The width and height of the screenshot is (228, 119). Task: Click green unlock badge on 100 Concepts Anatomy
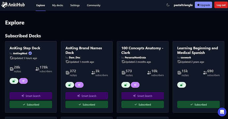126,85
